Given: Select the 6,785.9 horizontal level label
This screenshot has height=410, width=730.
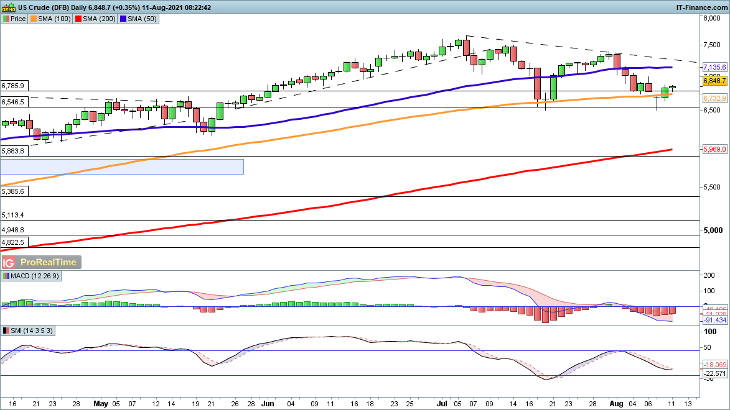Looking at the screenshot, I should 13,86.
